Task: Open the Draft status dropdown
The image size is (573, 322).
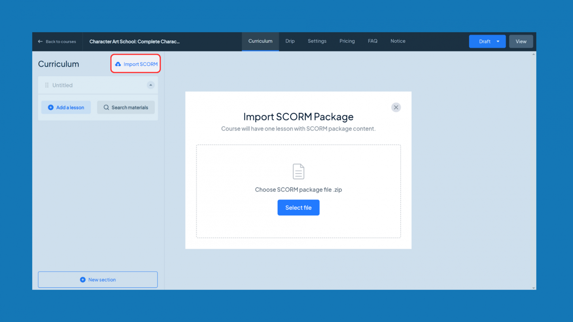Action: pos(487,41)
